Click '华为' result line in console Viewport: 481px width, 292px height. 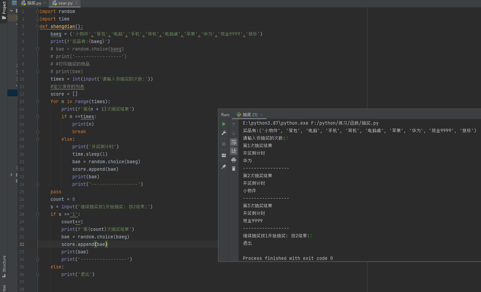tap(247, 161)
